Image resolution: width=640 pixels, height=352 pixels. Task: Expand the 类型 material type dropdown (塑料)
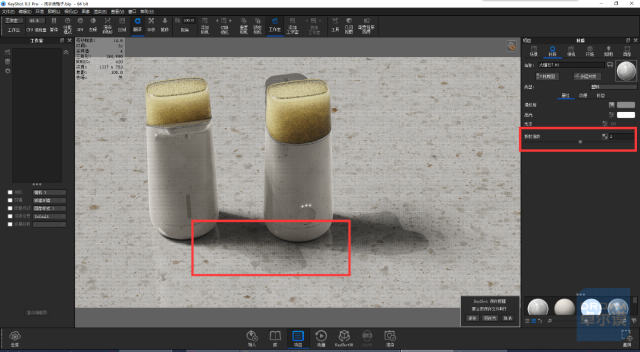coord(613,87)
